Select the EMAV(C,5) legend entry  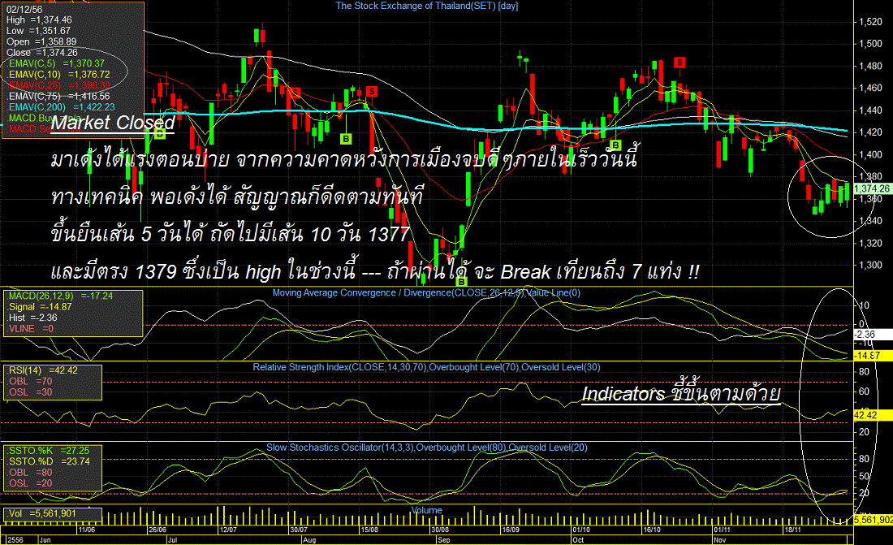click(56, 63)
